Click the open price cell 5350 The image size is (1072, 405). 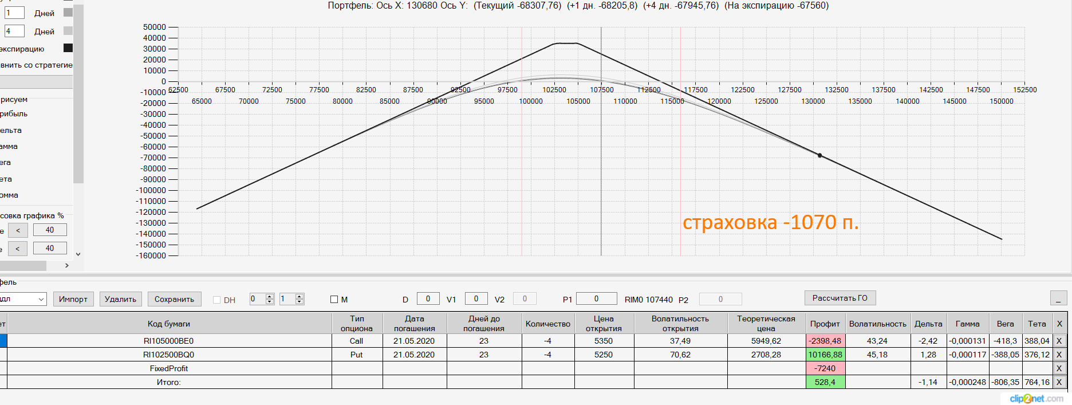(604, 341)
